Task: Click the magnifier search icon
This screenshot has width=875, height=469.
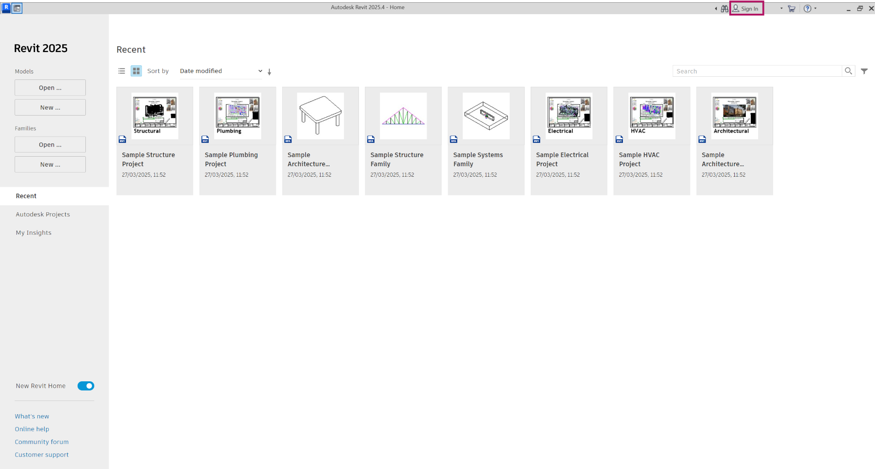Action: pyautogui.click(x=848, y=71)
